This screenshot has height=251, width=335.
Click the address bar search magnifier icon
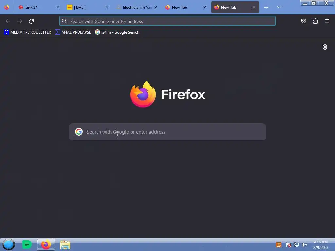click(64, 21)
